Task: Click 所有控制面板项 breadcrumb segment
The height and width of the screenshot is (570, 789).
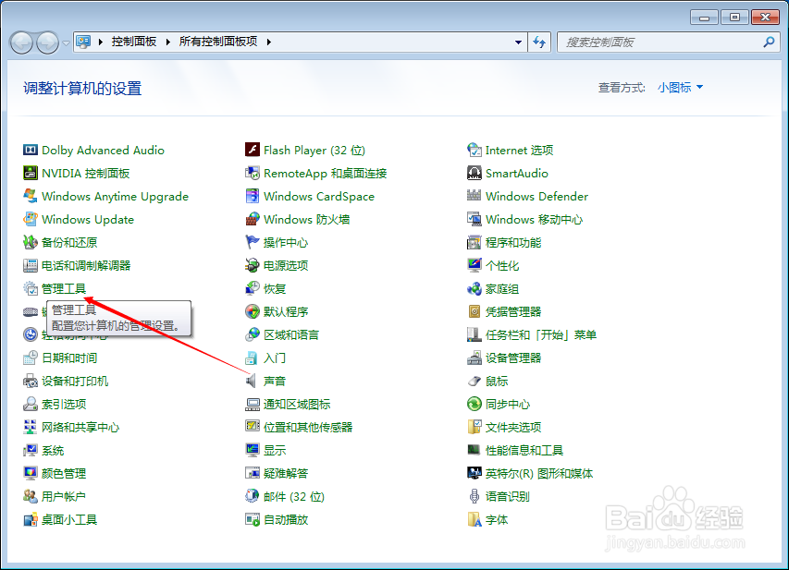Action: tap(218, 42)
